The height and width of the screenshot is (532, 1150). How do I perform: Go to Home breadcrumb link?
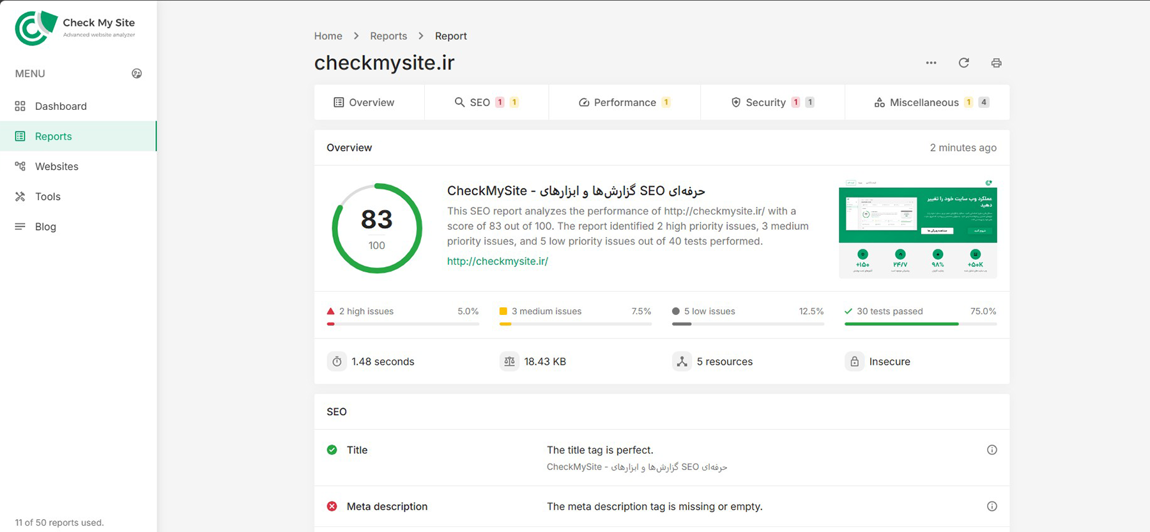click(328, 36)
